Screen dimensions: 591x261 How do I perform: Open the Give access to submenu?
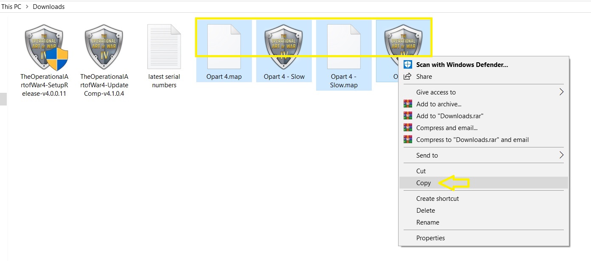[x=484, y=92]
